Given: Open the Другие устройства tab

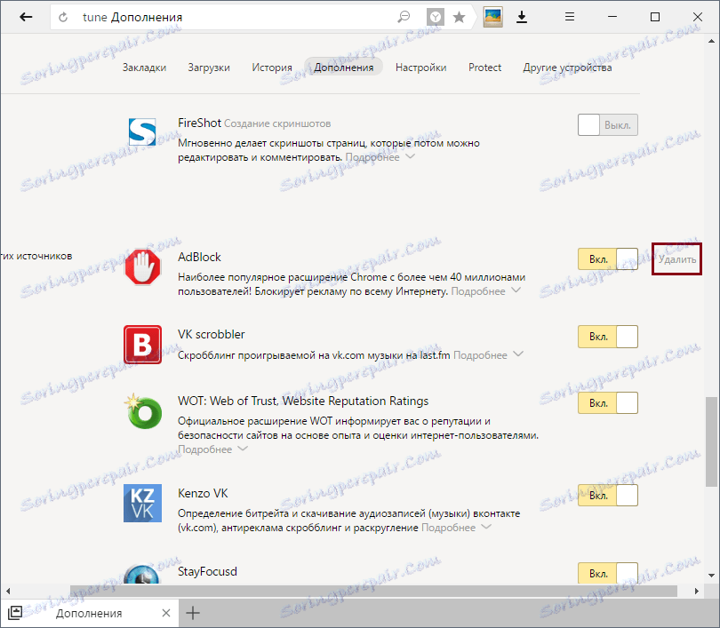Looking at the screenshot, I should [567, 68].
